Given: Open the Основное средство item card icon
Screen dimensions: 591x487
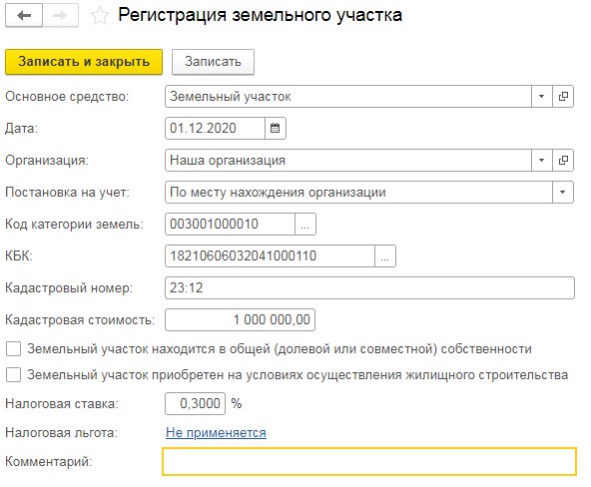Looking at the screenshot, I should (563, 97).
